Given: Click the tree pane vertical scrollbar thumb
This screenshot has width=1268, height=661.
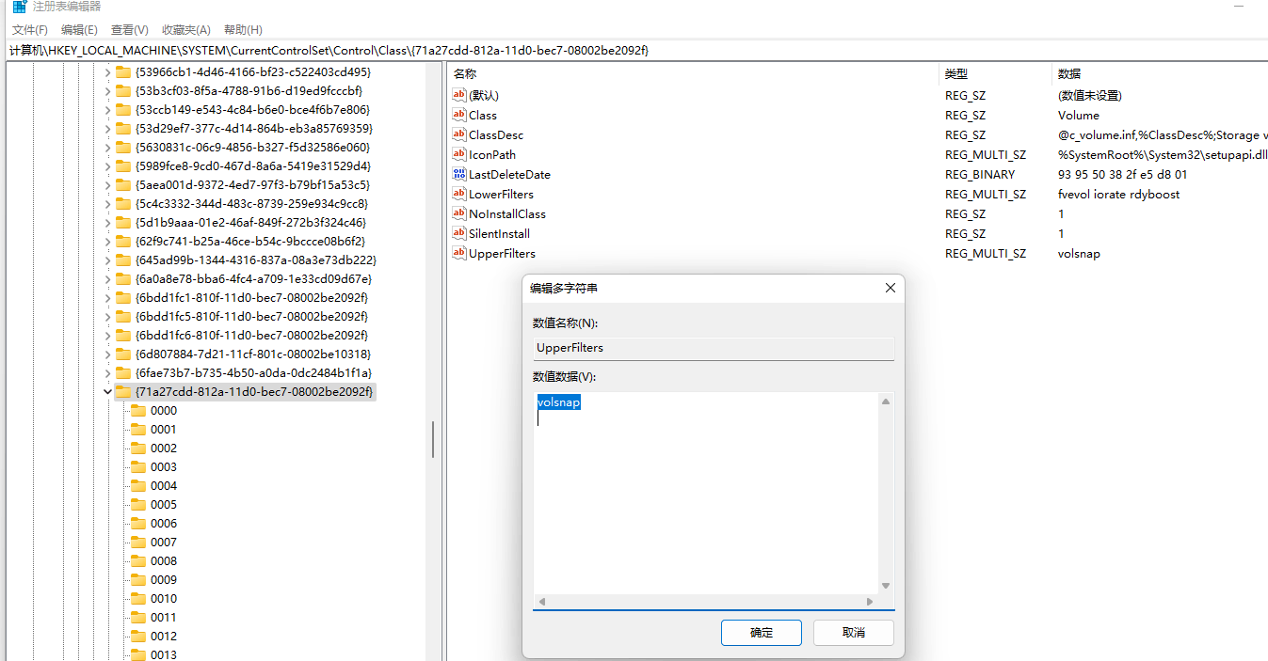Looking at the screenshot, I should coord(433,440).
